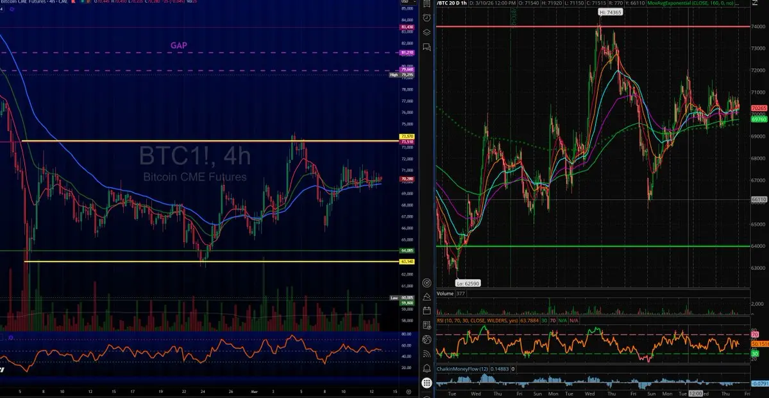
Task: Click the 81,210 purple price label
Action: point(407,52)
